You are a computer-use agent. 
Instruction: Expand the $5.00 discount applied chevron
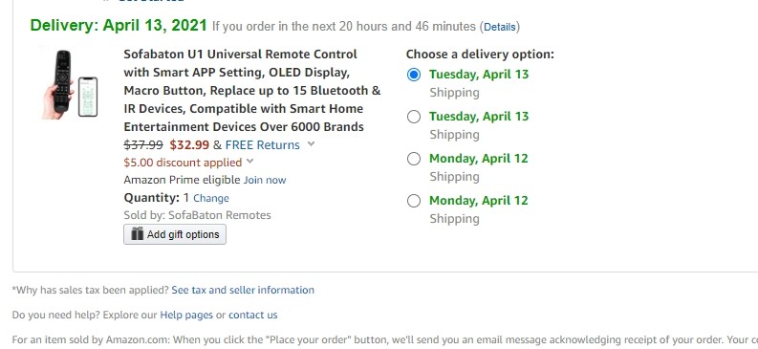pyautogui.click(x=249, y=162)
